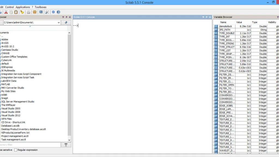
Task: Enable the Regular expression checkbox
Action: coord(16,150)
